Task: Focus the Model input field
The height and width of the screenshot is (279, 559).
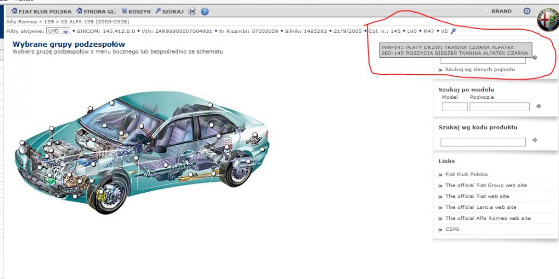Action: (454, 107)
